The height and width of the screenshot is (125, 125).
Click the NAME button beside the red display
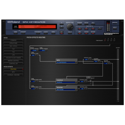pyautogui.click(x=15, y=28)
